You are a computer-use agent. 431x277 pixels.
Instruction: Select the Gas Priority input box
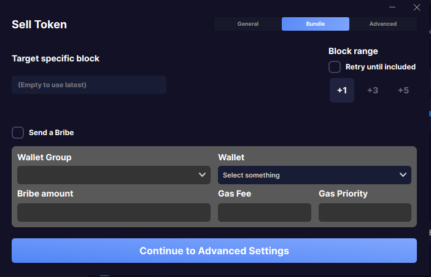point(365,213)
